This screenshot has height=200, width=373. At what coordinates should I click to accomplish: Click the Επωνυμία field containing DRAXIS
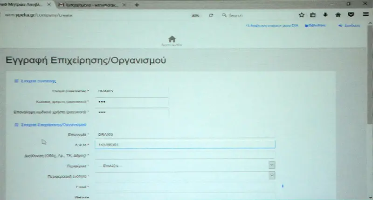[185, 134]
